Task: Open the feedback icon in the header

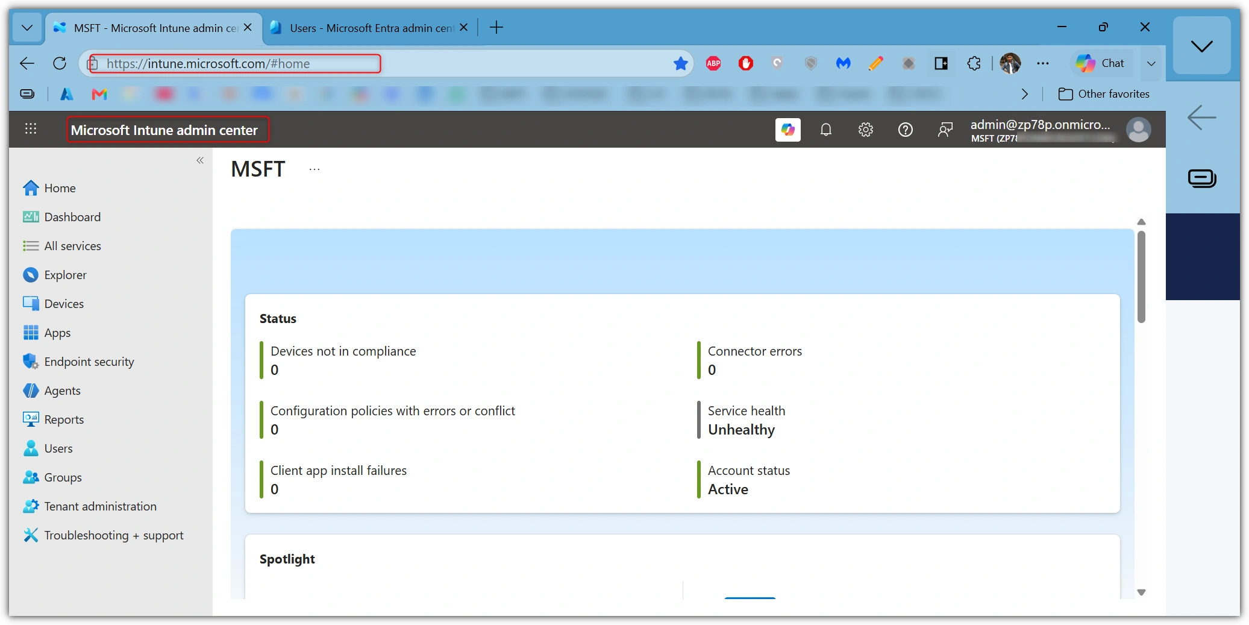Action: pos(945,130)
